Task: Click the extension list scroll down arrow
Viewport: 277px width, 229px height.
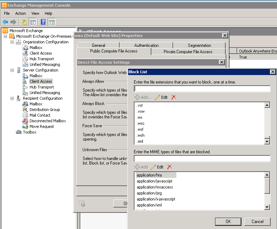Action: click(267, 141)
